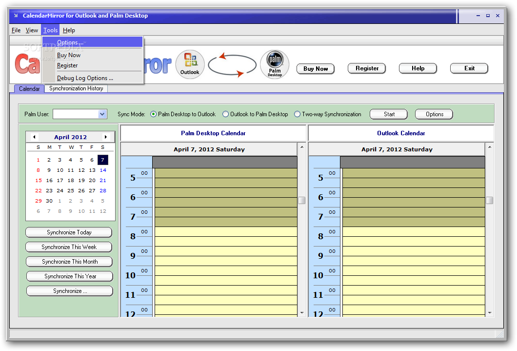Select April 28 in mini calendar
The image size is (517, 351).
click(103, 191)
